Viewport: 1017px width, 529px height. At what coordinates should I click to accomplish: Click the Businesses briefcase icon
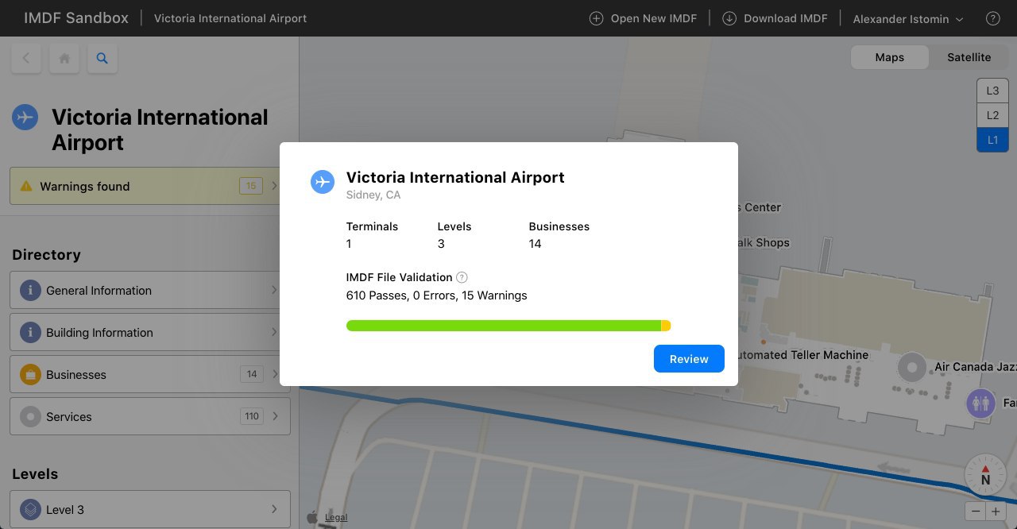(x=30, y=375)
